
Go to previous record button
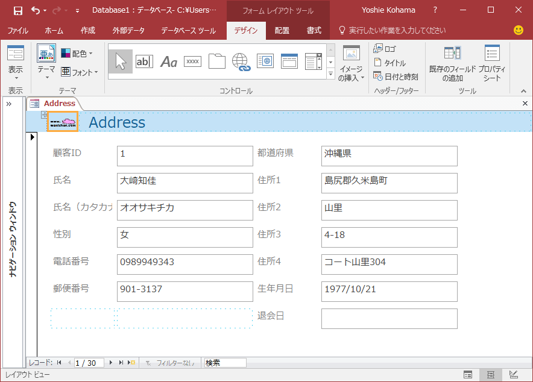(69, 363)
